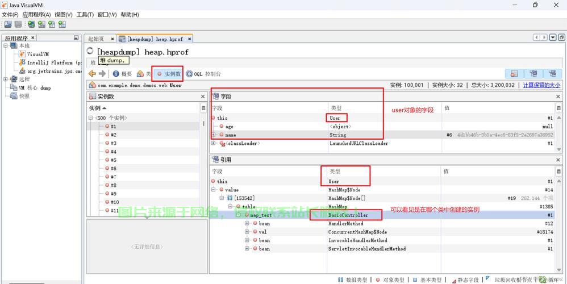Open column chooser in fields panel

pyautogui.click(x=557, y=108)
